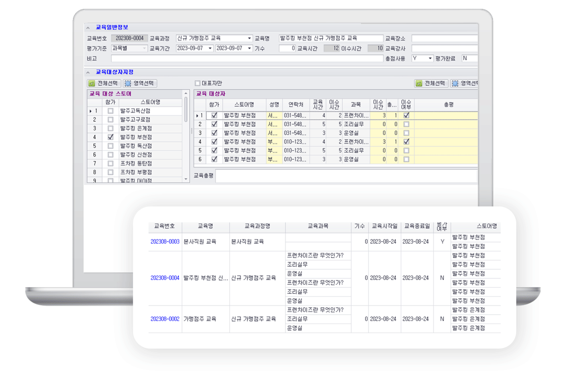The height and width of the screenshot is (381, 567).
Task: Click scroll-down arrow of the store list
Action: click(186, 179)
